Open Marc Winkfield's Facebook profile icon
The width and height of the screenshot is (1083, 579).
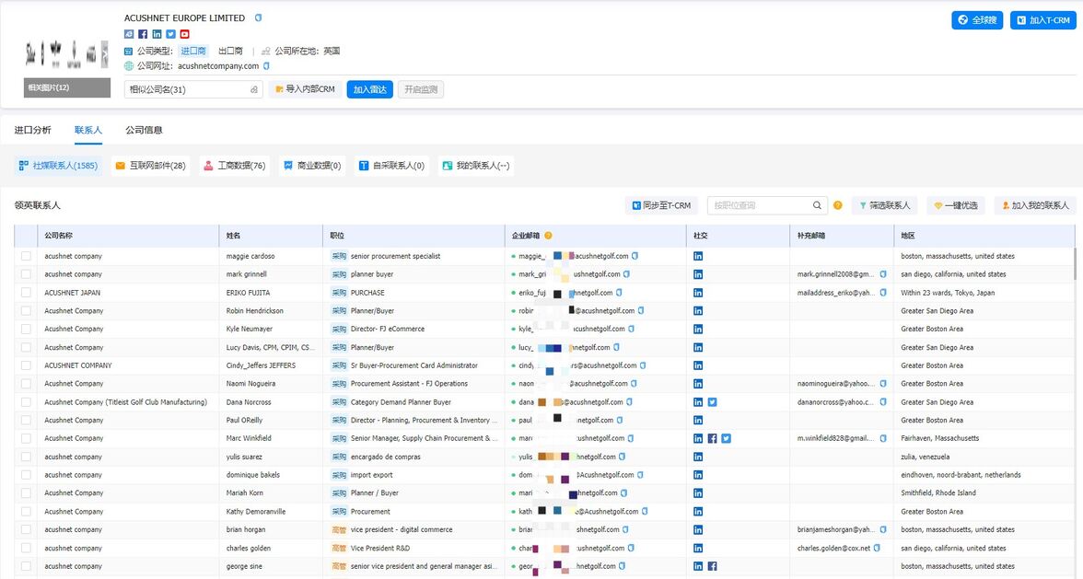click(x=712, y=438)
